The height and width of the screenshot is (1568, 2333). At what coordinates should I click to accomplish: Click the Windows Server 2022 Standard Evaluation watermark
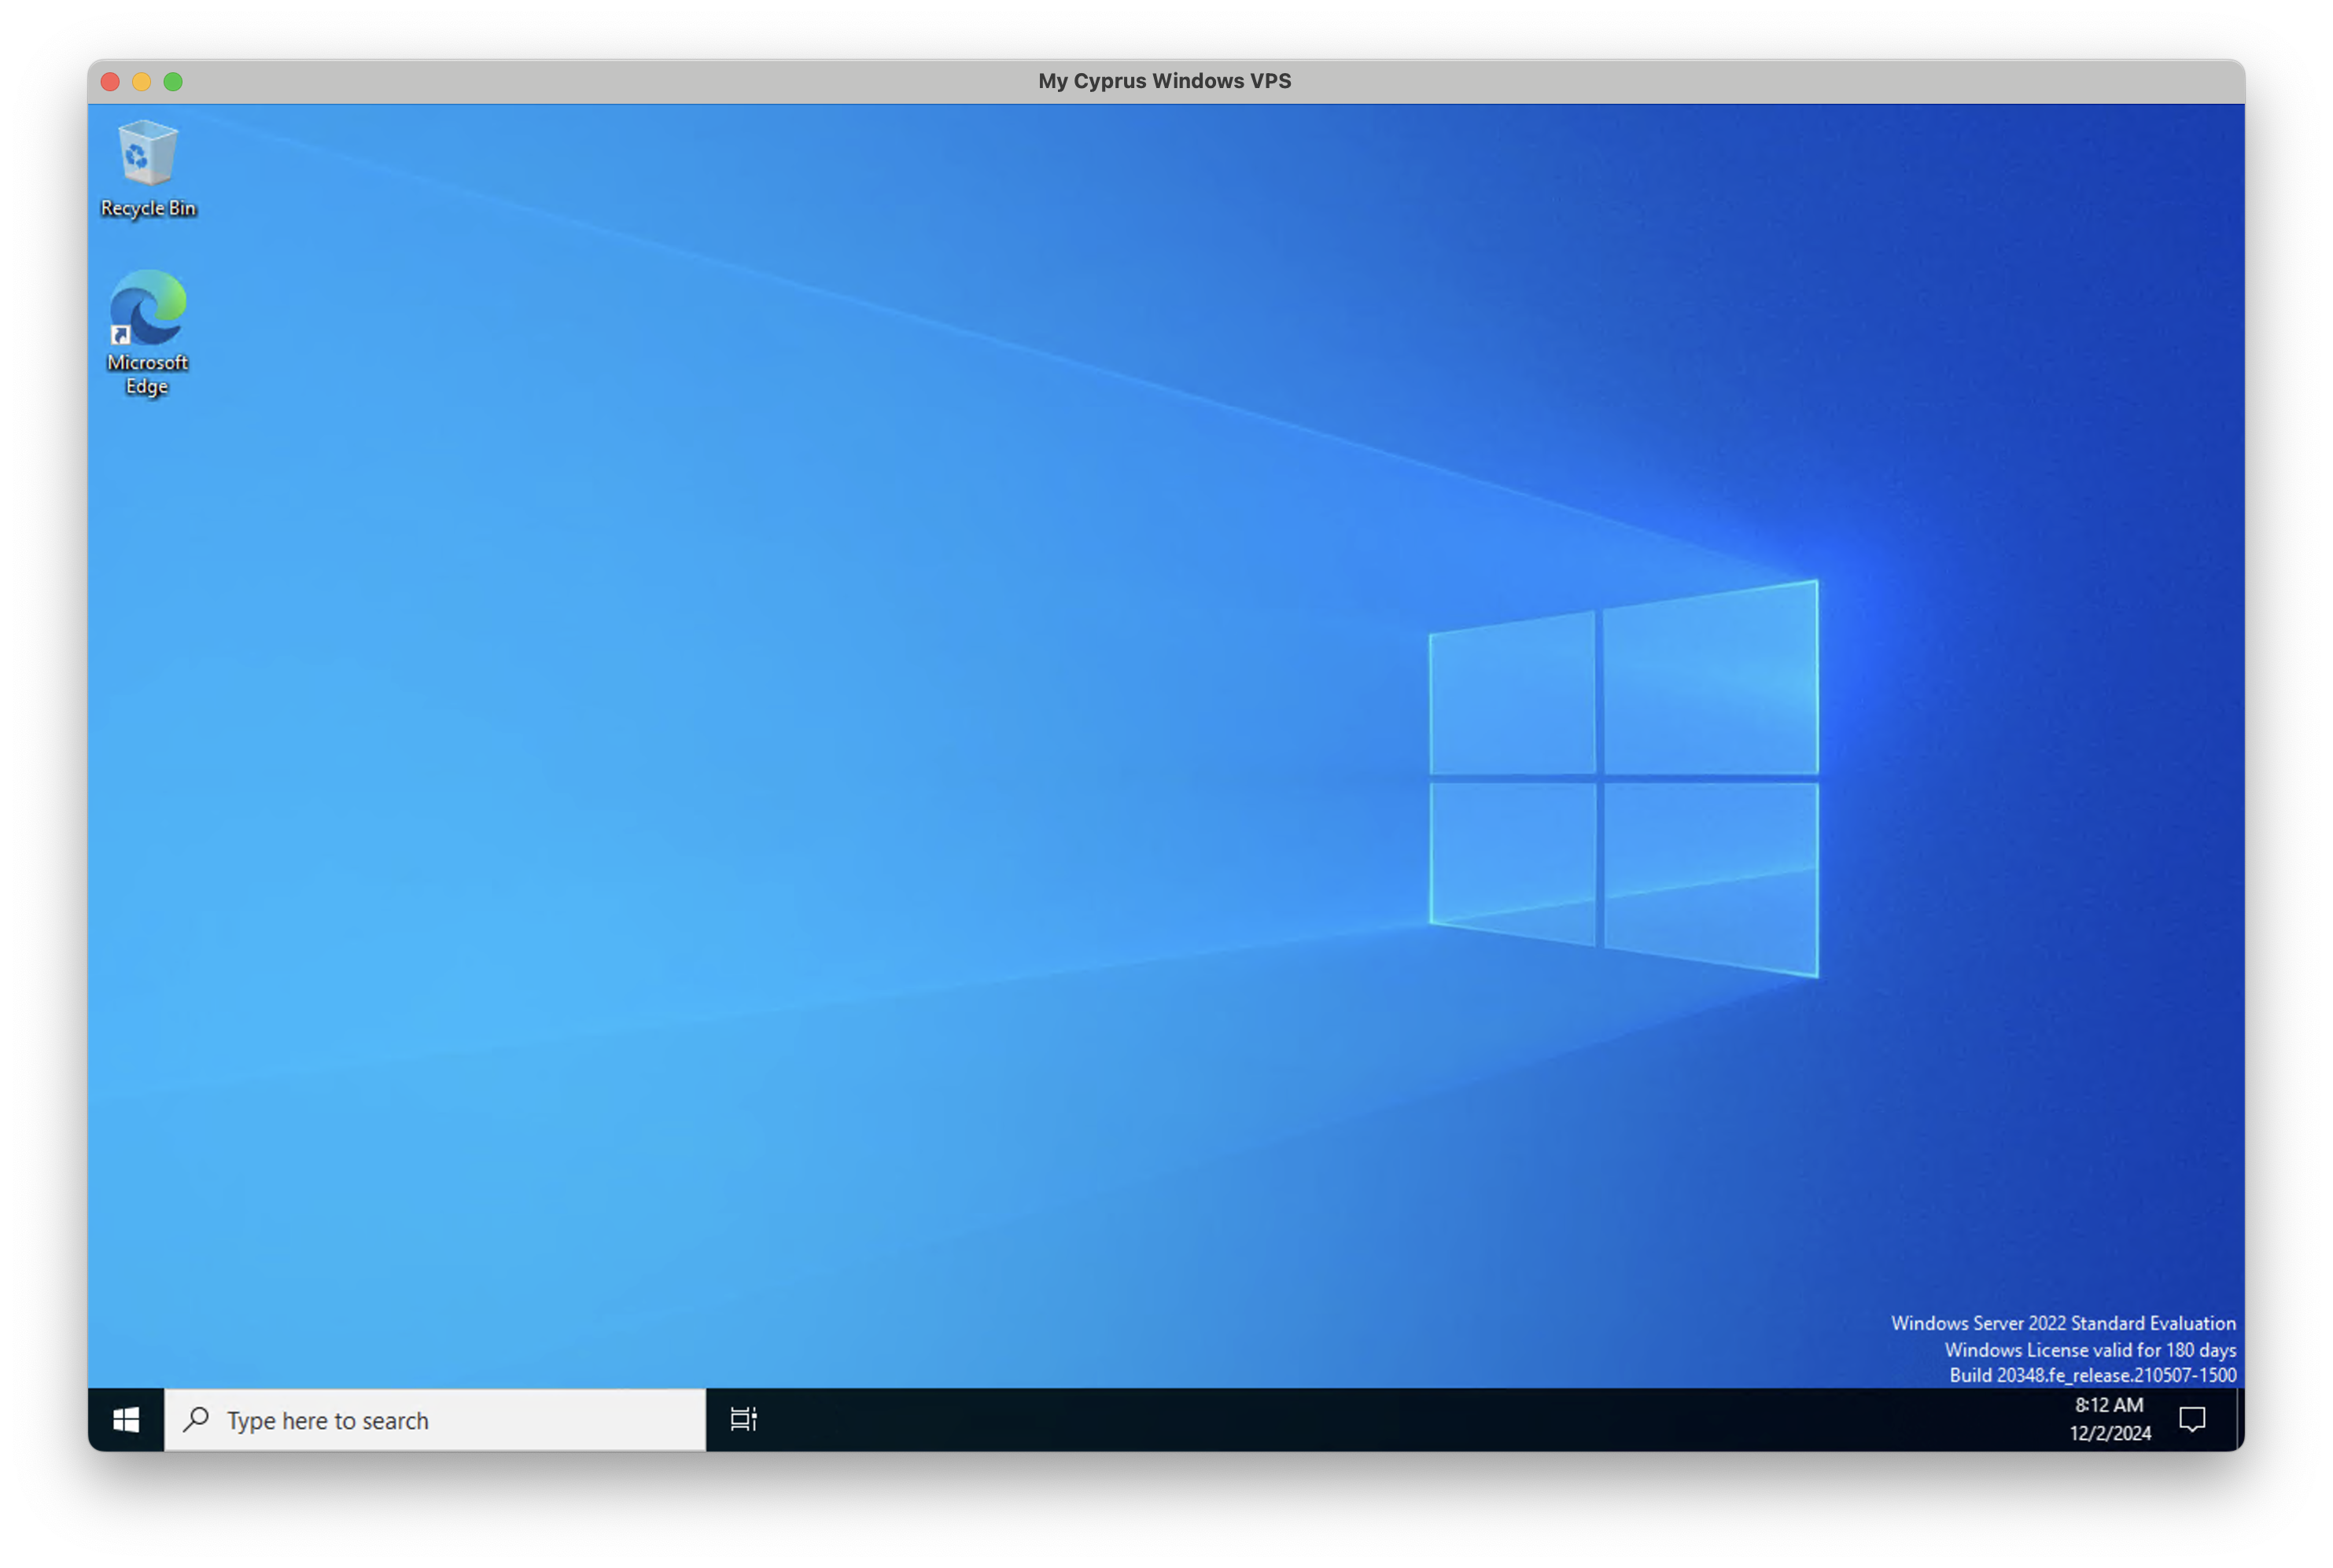click(2063, 1323)
